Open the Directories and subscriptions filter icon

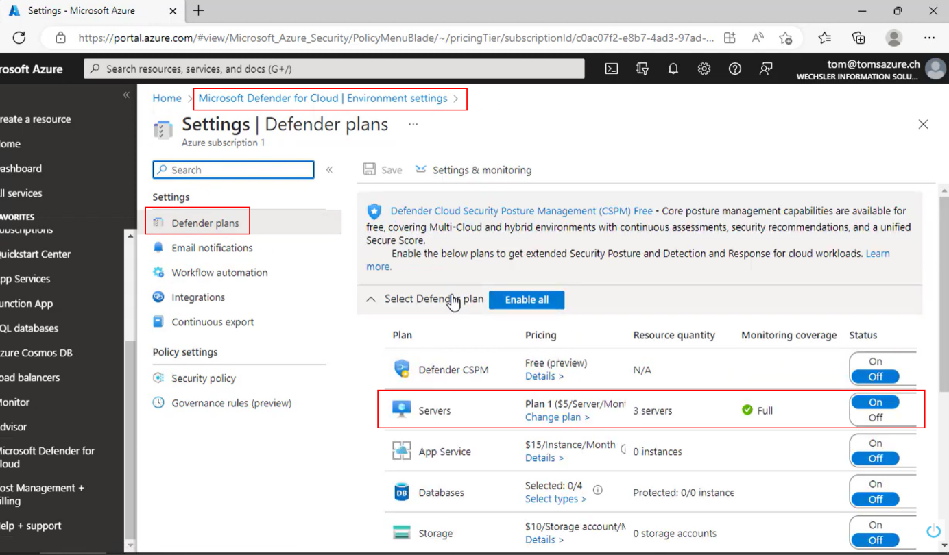pos(642,69)
